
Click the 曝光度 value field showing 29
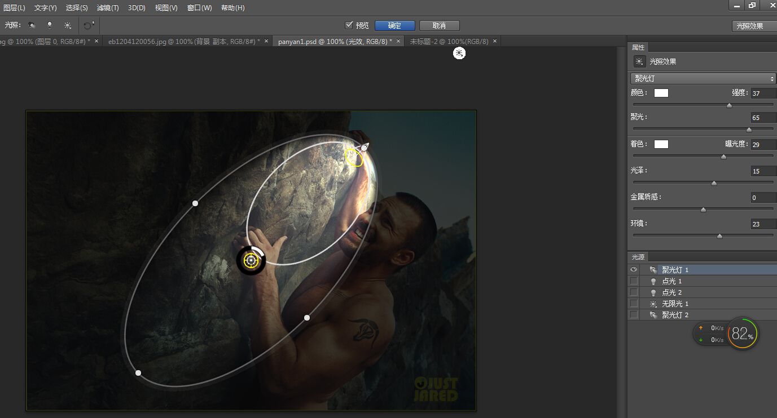coord(763,145)
